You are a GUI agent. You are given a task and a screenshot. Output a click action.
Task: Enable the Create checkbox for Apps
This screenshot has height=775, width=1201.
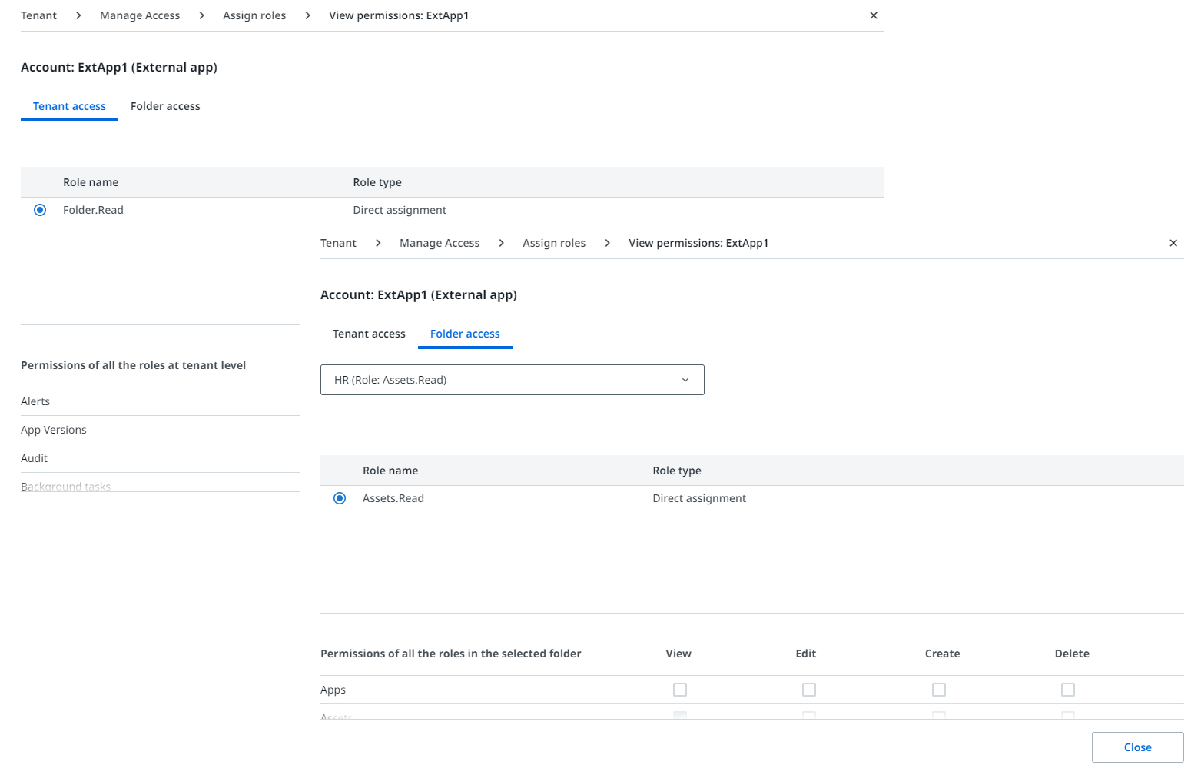(x=939, y=690)
